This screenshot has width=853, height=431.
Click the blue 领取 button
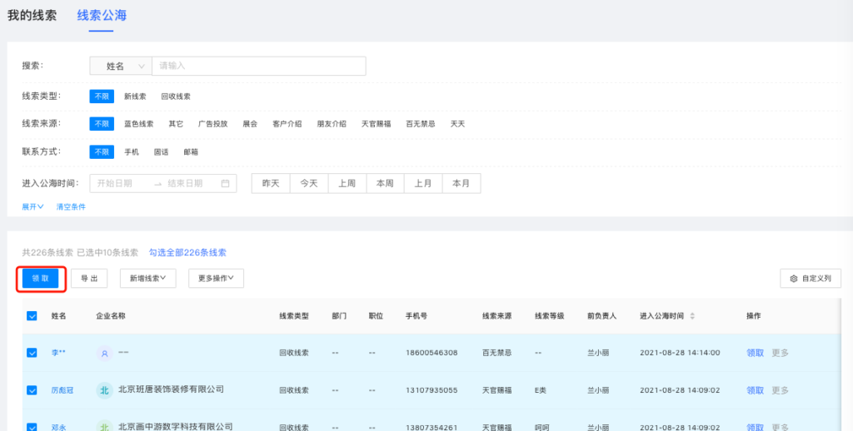pyautogui.click(x=41, y=279)
